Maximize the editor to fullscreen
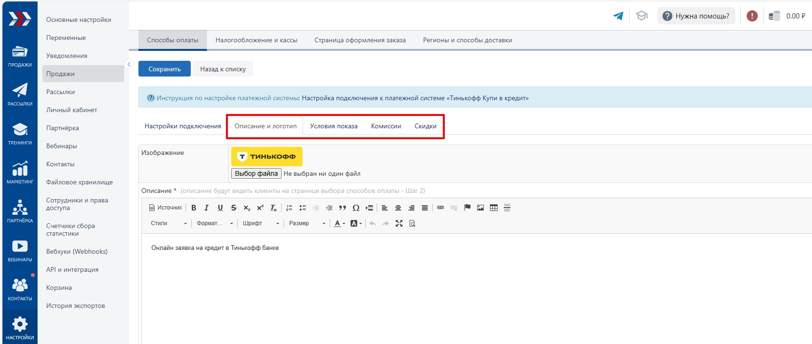 click(399, 223)
